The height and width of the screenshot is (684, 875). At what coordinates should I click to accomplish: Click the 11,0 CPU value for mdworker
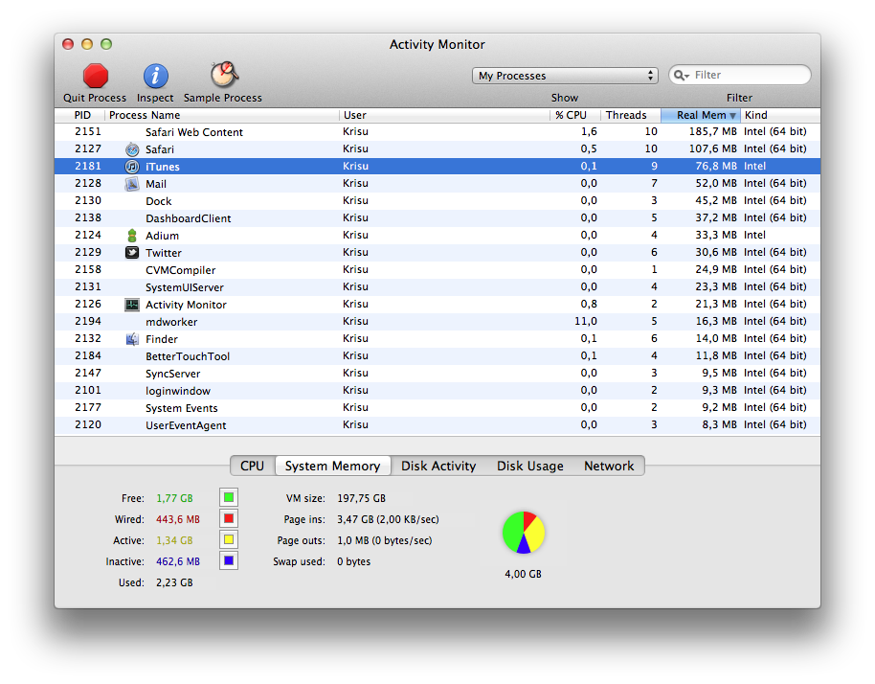click(x=585, y=321)
